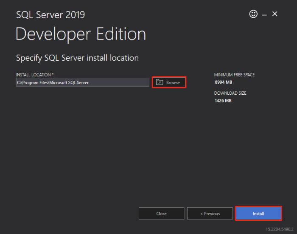Click the Browse button label

point(173,82)
